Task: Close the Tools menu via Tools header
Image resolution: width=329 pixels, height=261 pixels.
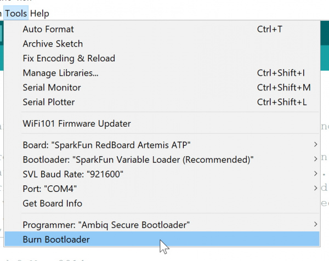Action: (16, 13)
